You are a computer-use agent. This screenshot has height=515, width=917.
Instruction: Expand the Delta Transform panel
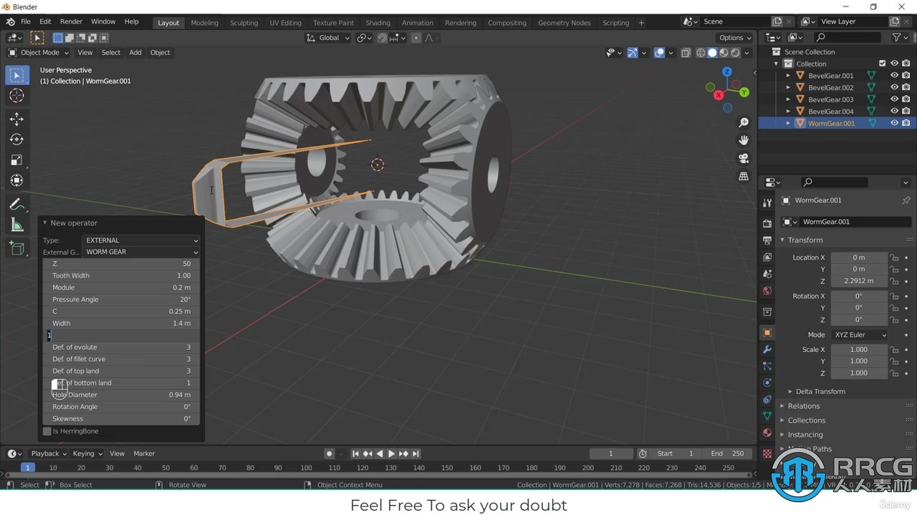[820, 391]
